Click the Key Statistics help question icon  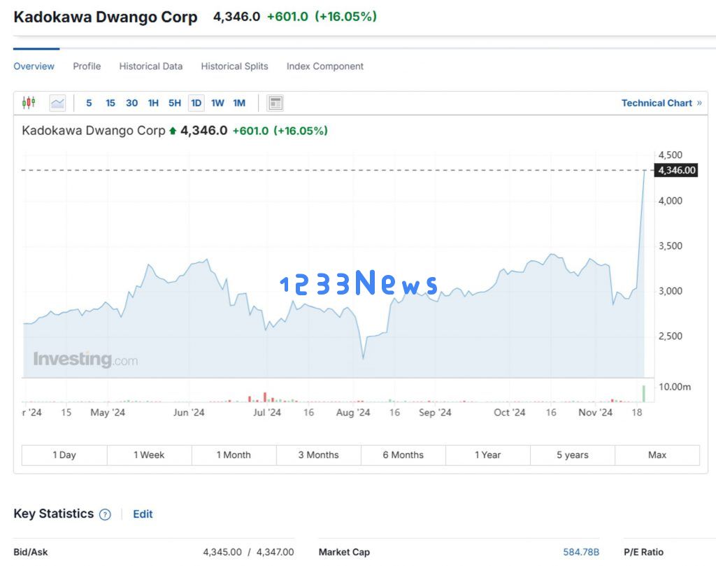pyautogui.click(x=105, y=515)
